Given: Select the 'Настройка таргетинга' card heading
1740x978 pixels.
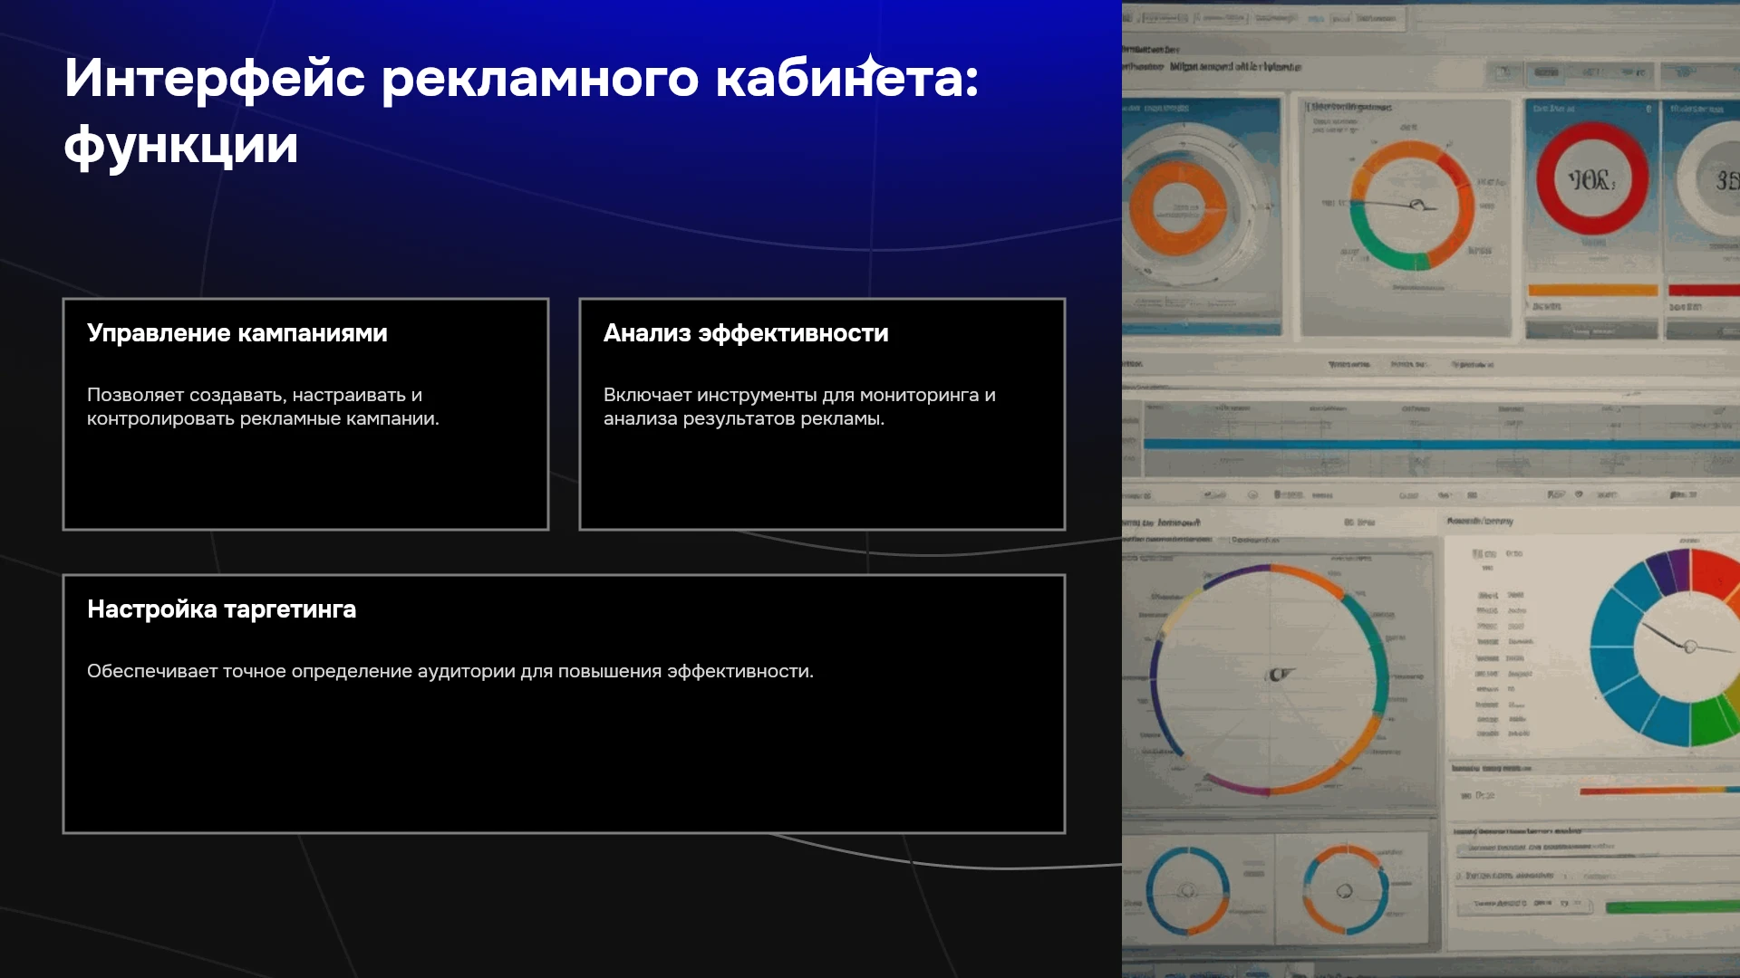Looking at the screenshot, I should pyautogui.click(x=221, y=609).
